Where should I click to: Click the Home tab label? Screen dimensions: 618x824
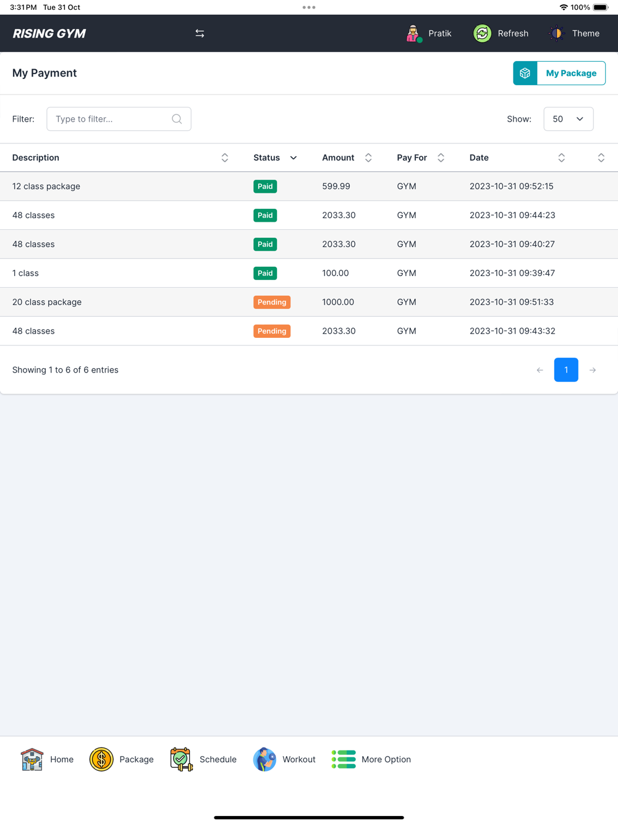tap(62, 759)
